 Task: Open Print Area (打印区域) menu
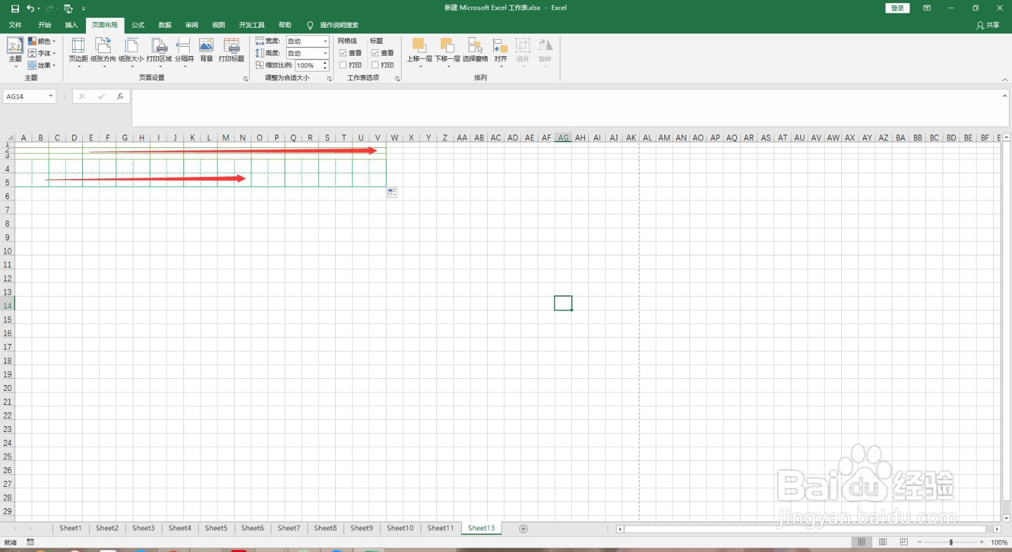tap(159, 52)
